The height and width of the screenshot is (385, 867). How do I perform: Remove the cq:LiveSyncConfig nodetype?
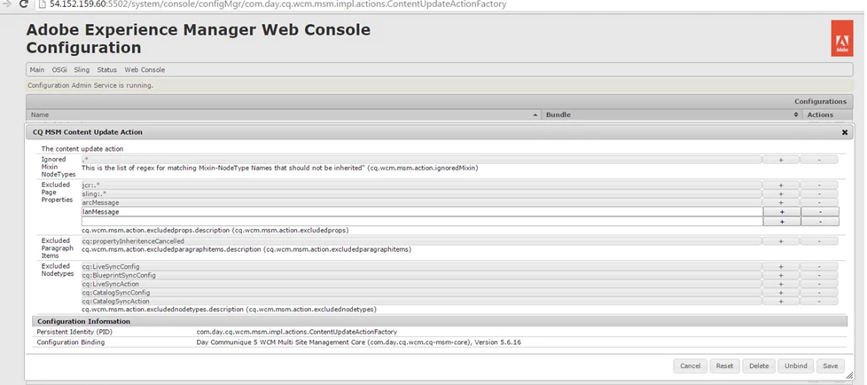click(819, 267)
